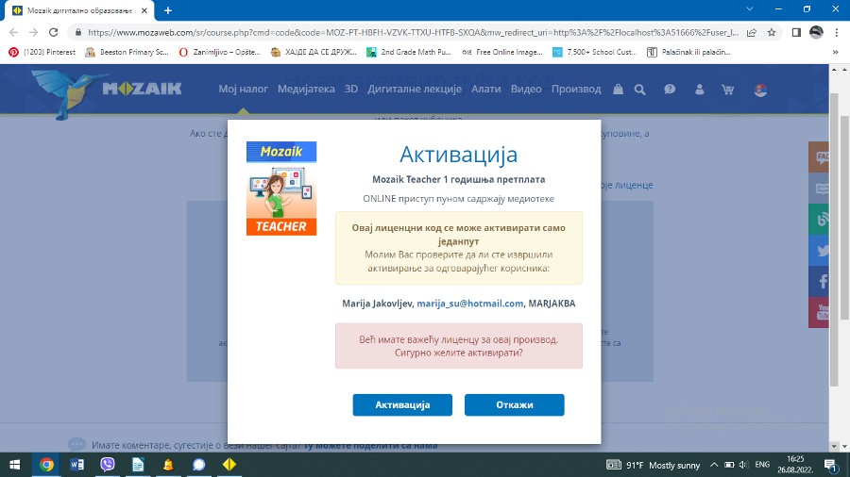Open the Free Online Image bookmark
The height and width of the screenshot is (477, 850).
pos(502,52)
